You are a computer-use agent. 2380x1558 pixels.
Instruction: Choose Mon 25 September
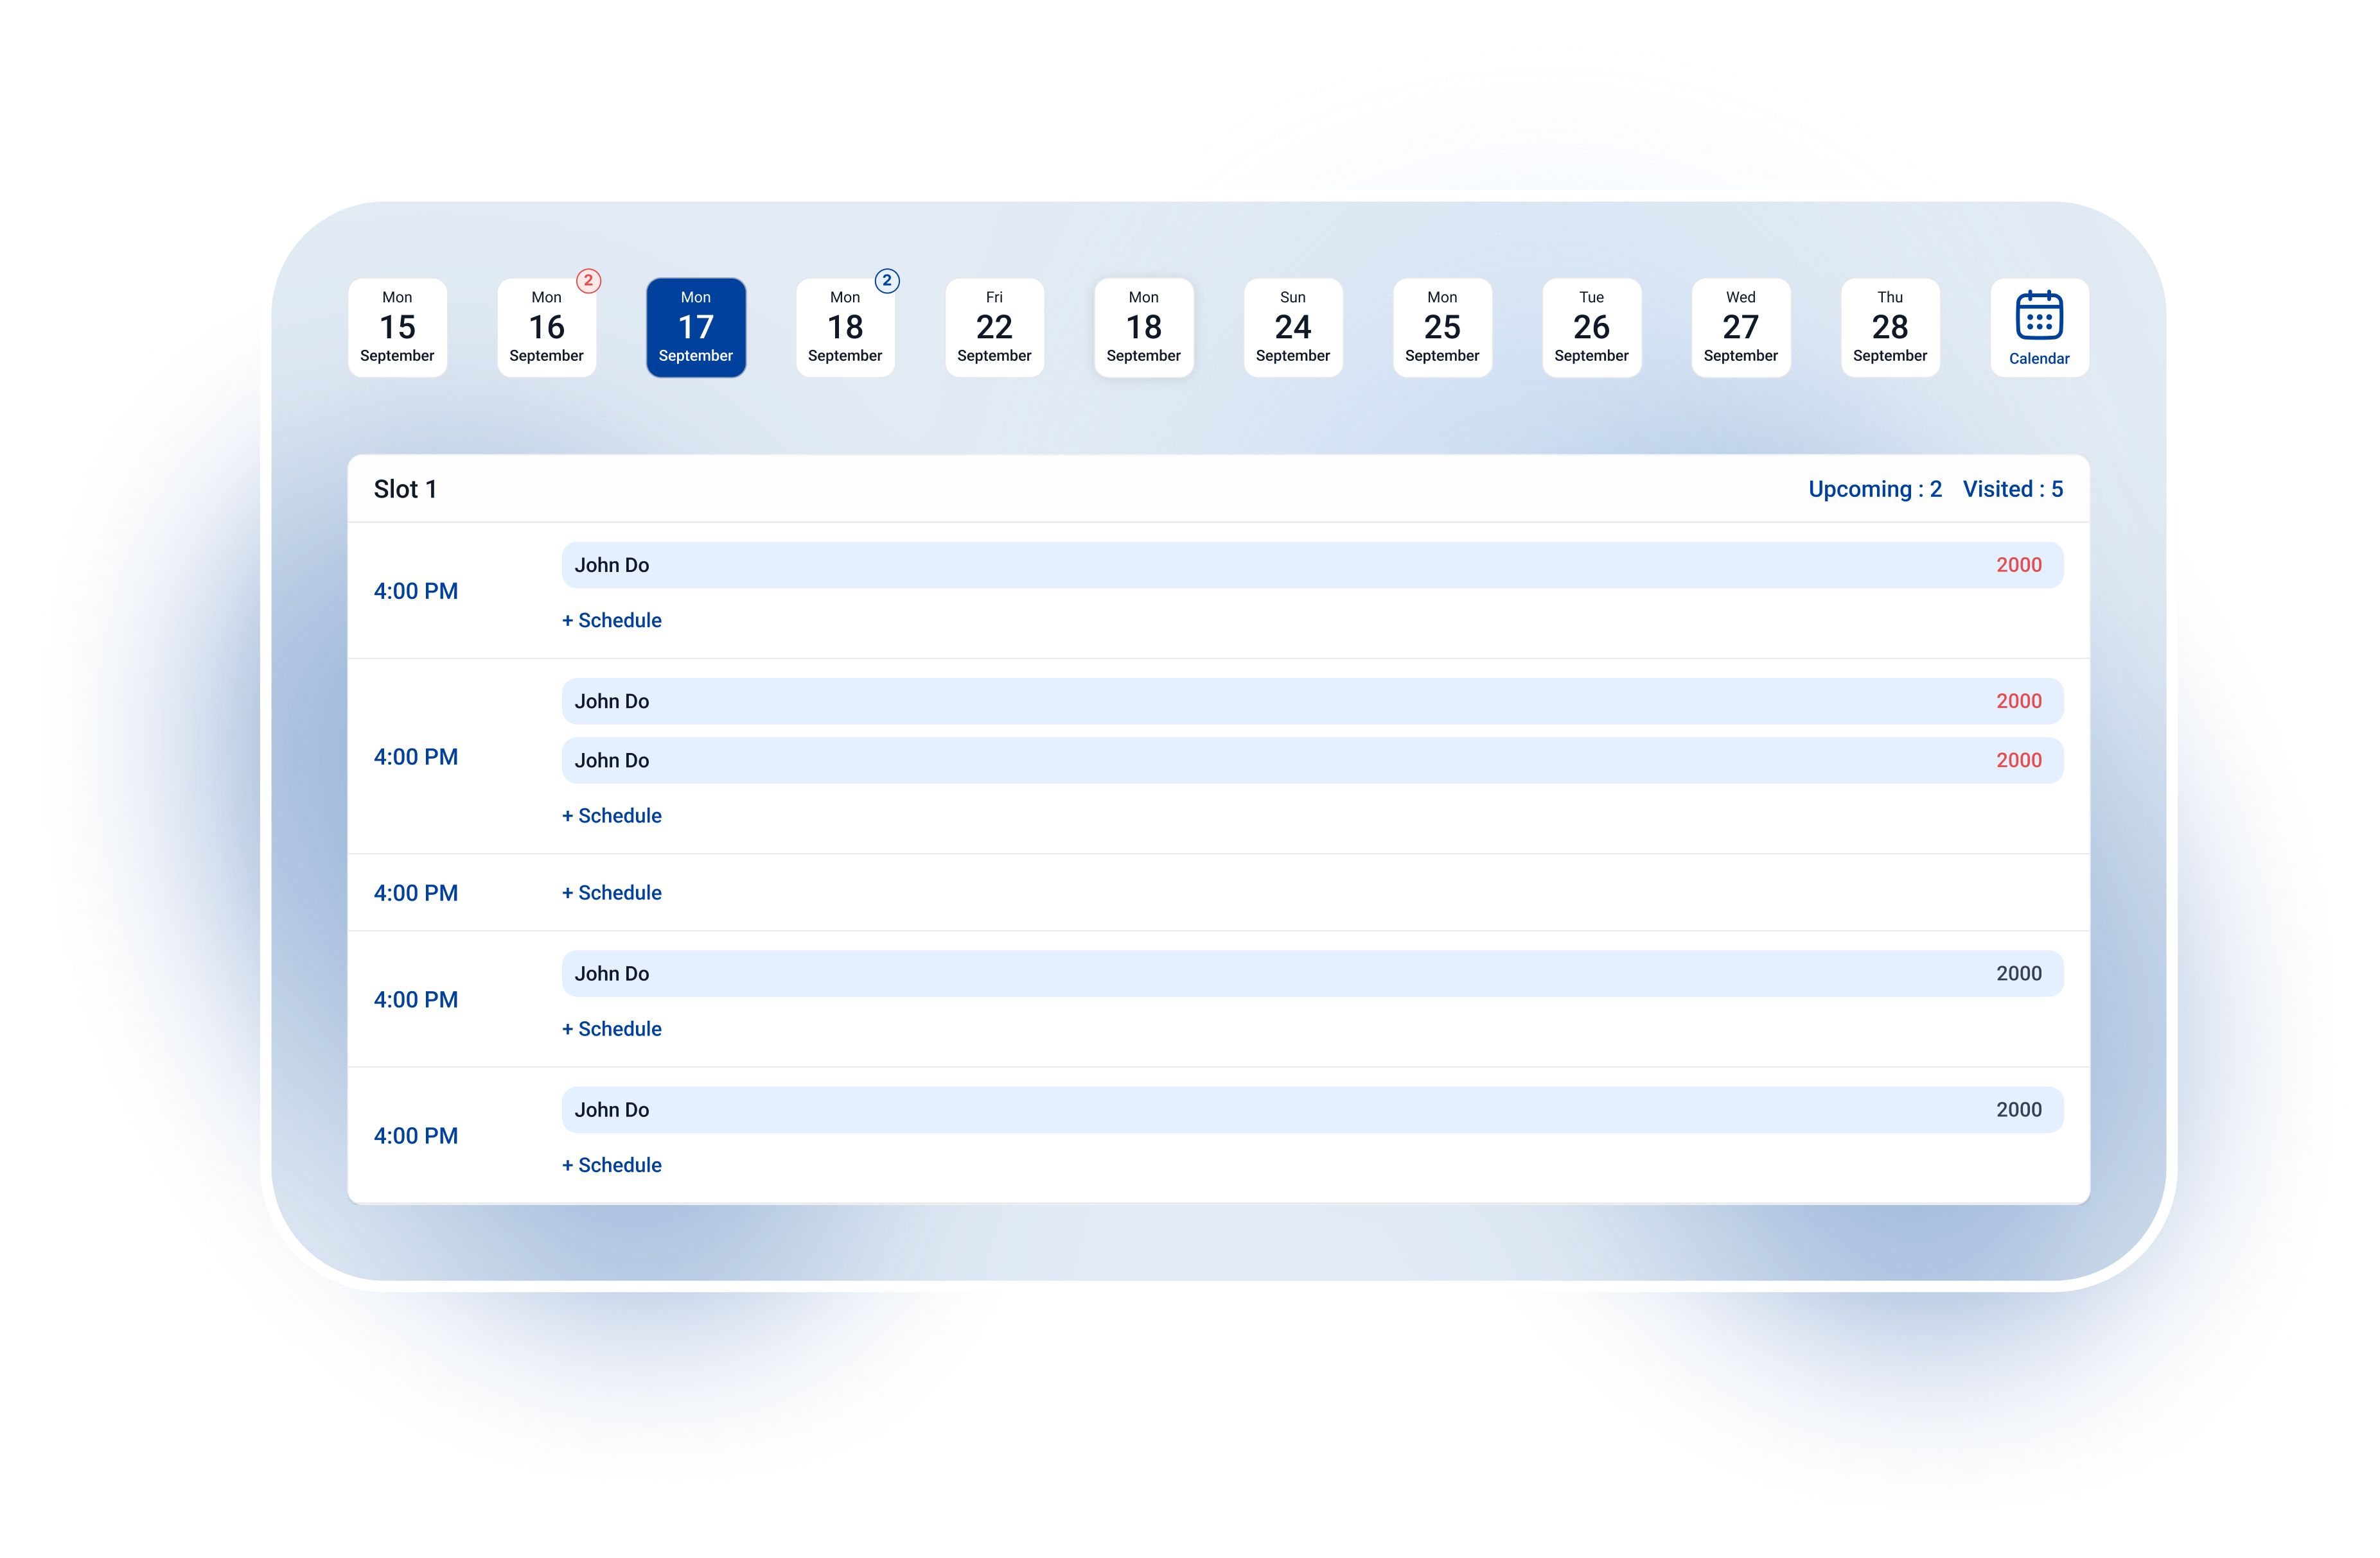coord(1442,328)
